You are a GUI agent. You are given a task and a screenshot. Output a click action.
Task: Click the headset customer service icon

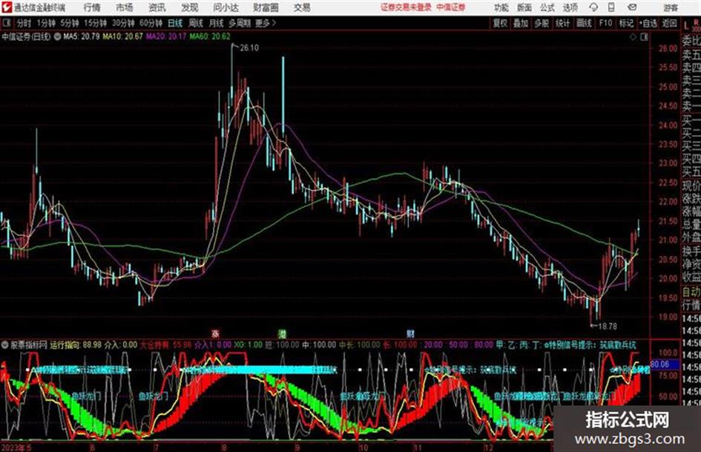point(593,7)
